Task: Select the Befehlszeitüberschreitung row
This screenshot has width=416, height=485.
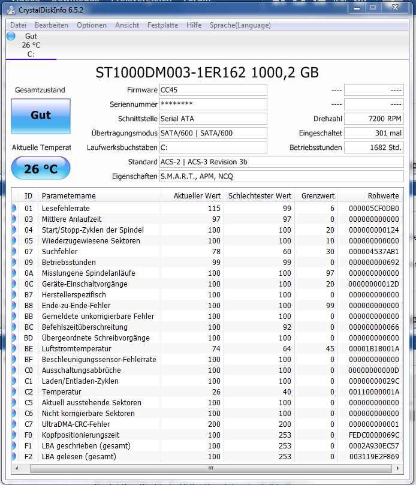Action: tap(207, 327)
